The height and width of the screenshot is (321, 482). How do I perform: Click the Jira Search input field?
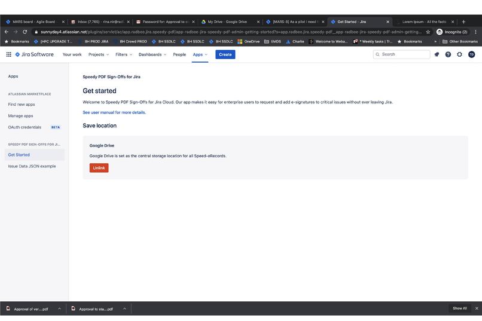coord(401,54)
